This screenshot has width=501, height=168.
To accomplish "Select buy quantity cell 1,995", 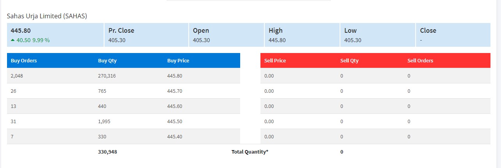I will point(104,122).
